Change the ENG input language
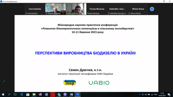173x97 pixels. pos(156,95)
